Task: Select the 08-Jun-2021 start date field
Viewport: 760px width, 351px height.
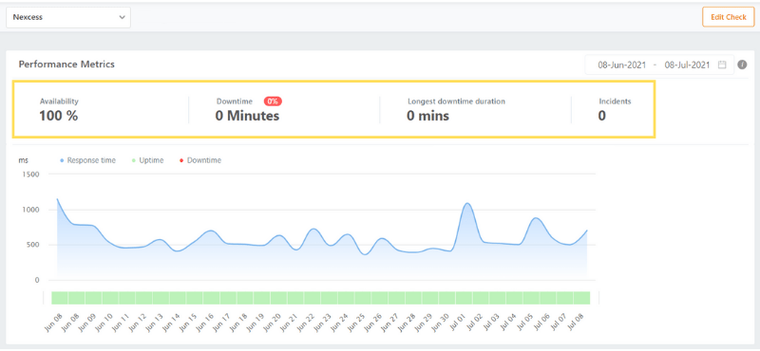Action: coord(622,65)
